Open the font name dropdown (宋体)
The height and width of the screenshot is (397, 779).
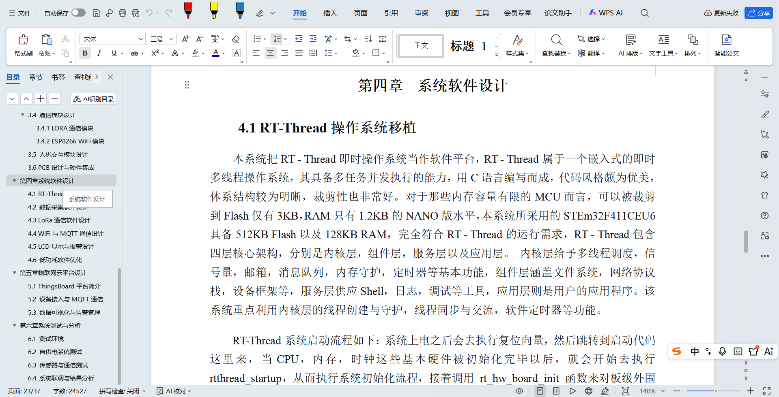[140, 39]
